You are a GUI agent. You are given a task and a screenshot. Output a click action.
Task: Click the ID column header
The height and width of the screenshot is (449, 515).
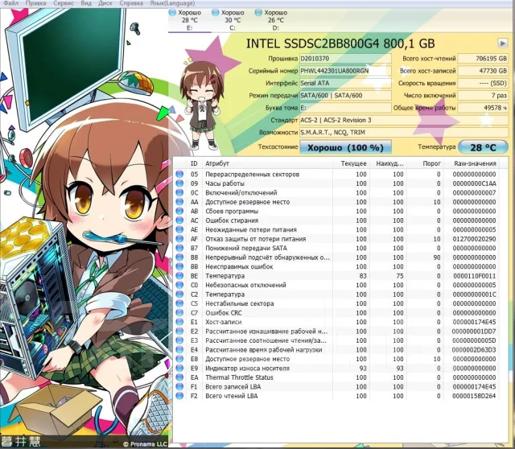pyautogui.click(x=194, y=163)
